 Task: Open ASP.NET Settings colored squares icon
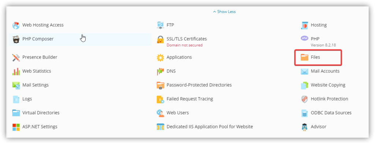coord(16,127)
